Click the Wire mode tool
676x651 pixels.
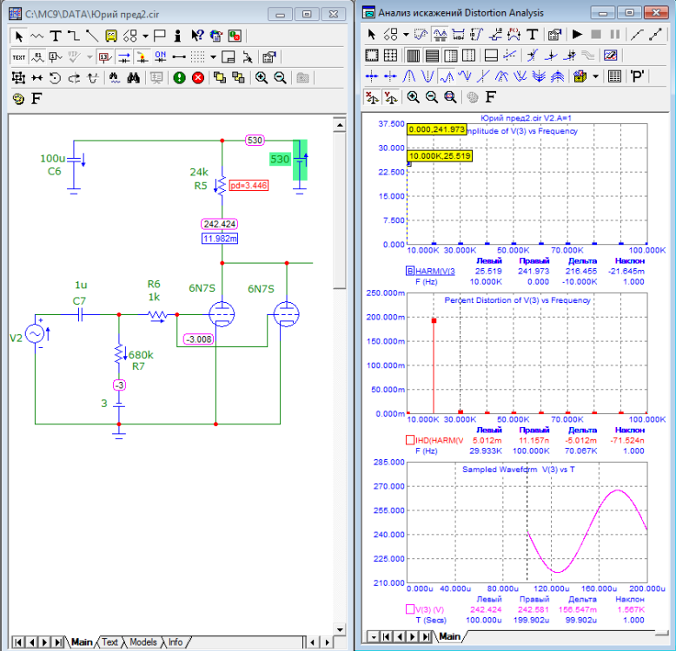click(x=74, y=36)
